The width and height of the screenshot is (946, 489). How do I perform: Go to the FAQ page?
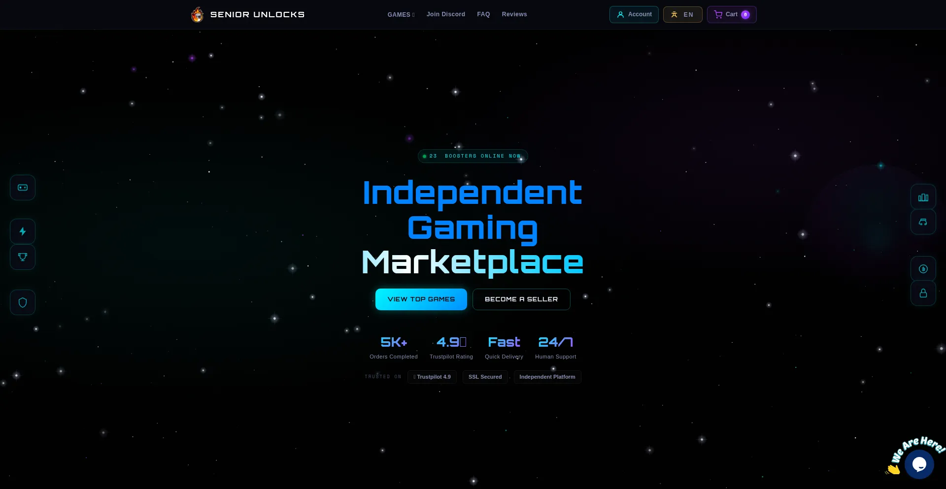[x=483, y=14]
